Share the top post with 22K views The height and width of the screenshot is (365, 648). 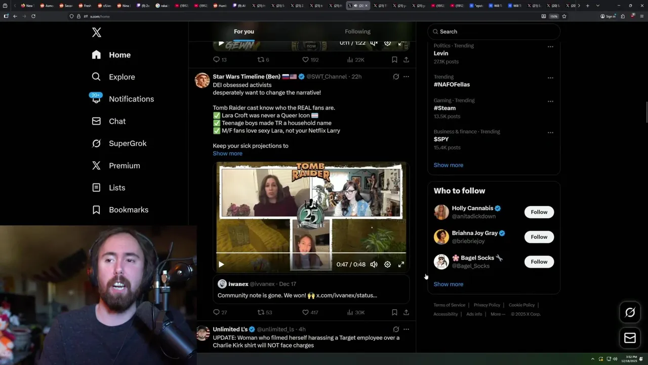(x=406, y=59)
